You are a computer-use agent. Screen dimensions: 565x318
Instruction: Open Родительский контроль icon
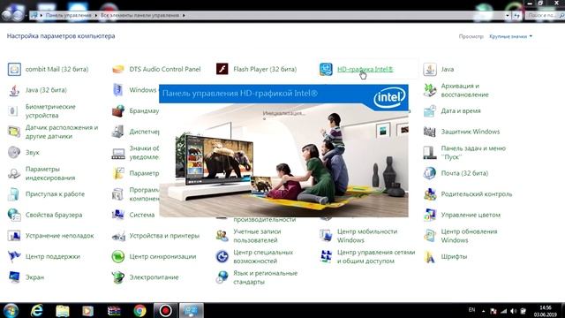tap(430, 194)
